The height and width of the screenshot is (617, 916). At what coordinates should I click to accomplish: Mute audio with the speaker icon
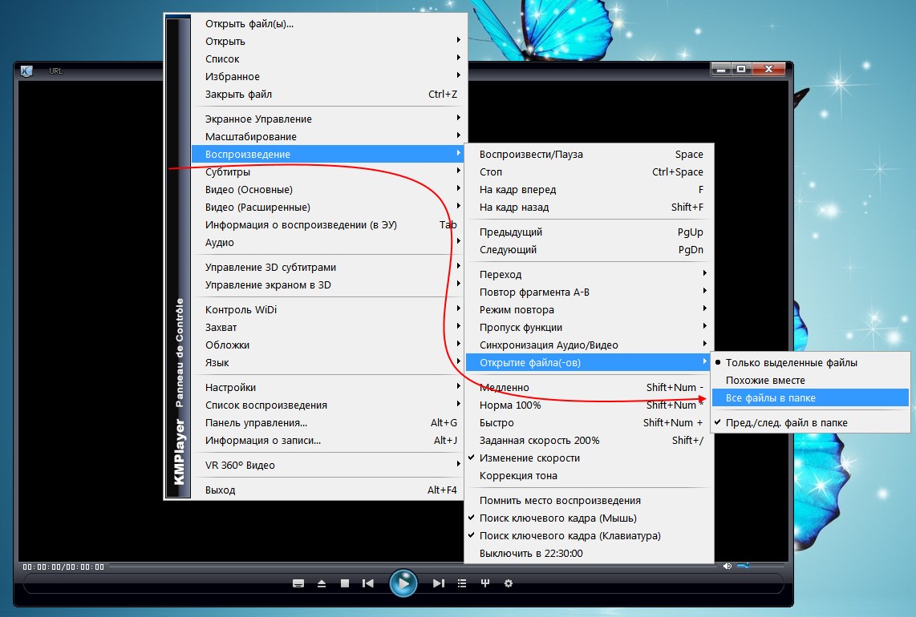coord(727,566)
